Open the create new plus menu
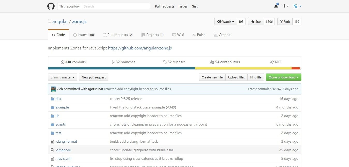This screenshot has width=349, height=167. pos(286,6)
